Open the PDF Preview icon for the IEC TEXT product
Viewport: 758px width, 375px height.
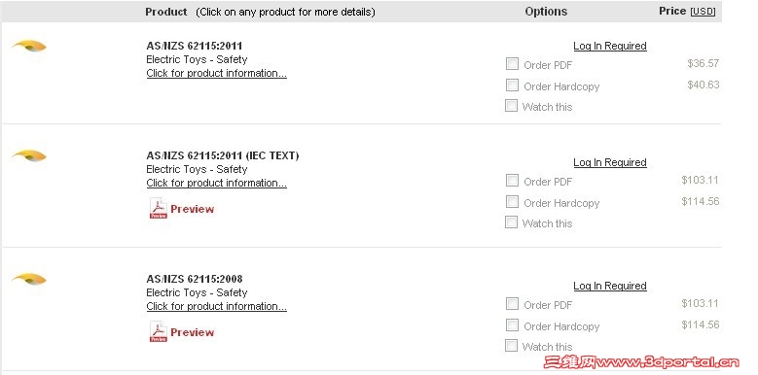158,209
